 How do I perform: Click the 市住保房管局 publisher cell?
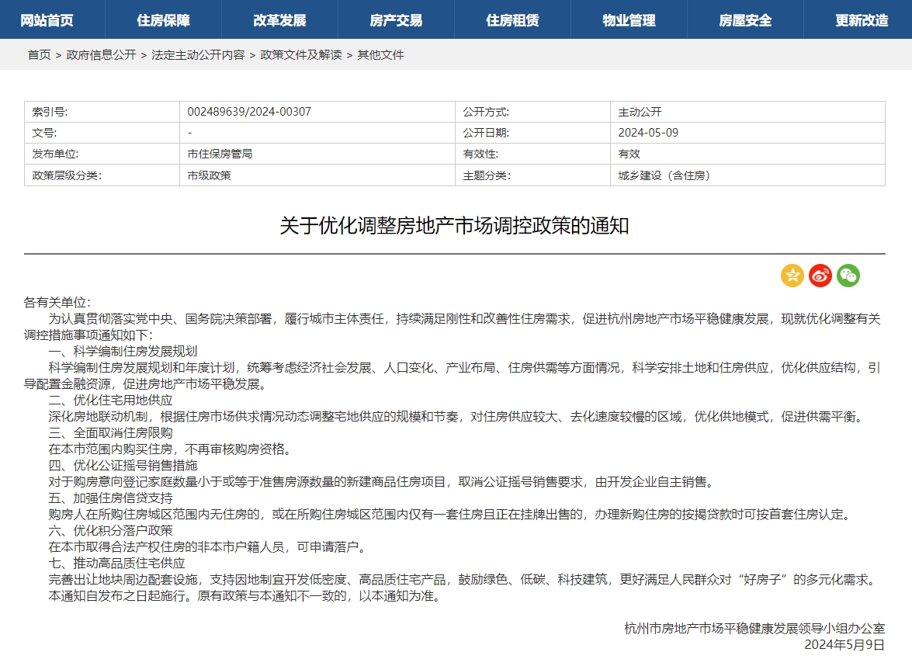click(220, 154)
